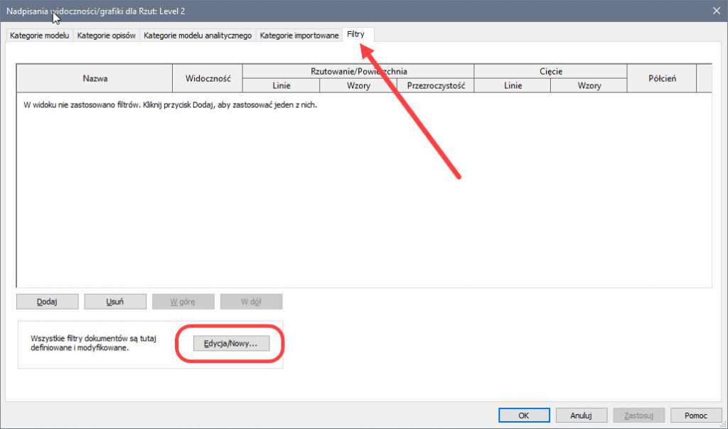Click the Filtry tab
The height and width of the screenshot is (429, 728).
(355, 34)
